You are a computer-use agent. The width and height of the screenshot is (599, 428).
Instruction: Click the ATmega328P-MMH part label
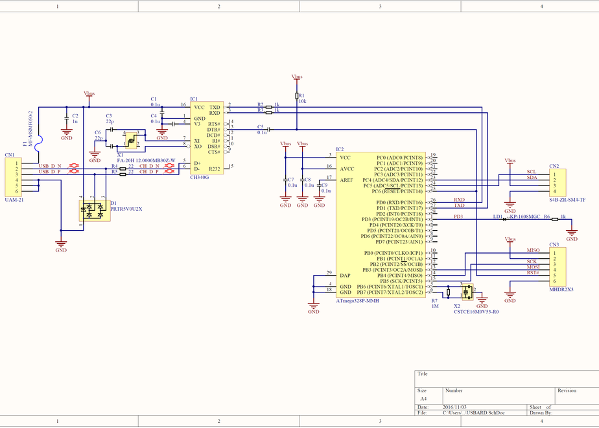pos(358,301)
